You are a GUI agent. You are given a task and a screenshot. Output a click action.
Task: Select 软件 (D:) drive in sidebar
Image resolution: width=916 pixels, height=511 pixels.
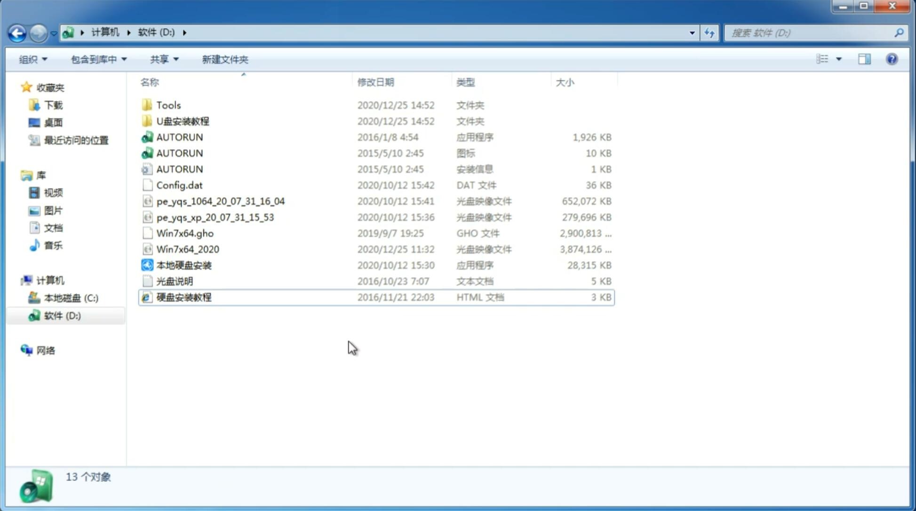pos(62,315)
